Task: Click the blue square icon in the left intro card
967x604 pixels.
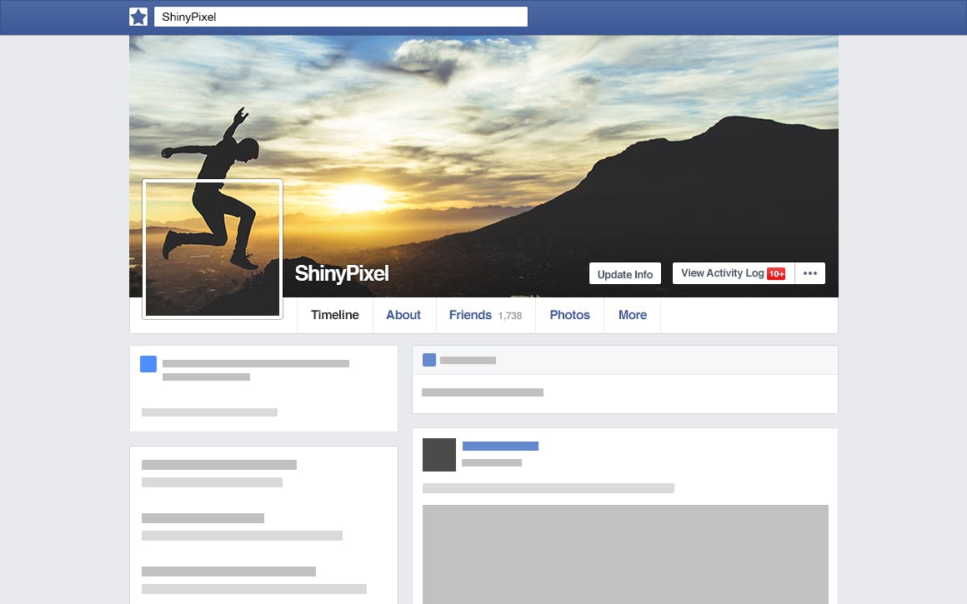Action: coord(148,363)
